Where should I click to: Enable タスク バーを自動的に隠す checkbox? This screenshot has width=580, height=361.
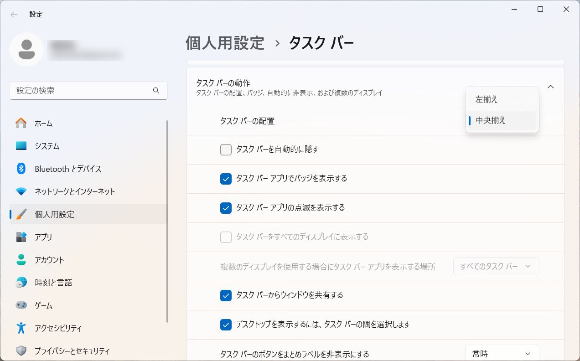[226, 150]
